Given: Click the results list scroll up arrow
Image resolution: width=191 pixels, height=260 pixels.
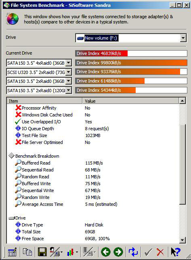Looking at the screenshot, I should 183,101.
